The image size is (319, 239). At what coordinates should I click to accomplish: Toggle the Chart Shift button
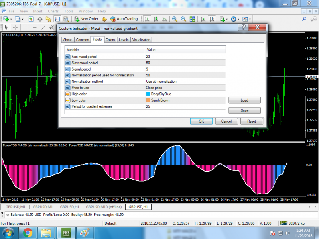213,19
